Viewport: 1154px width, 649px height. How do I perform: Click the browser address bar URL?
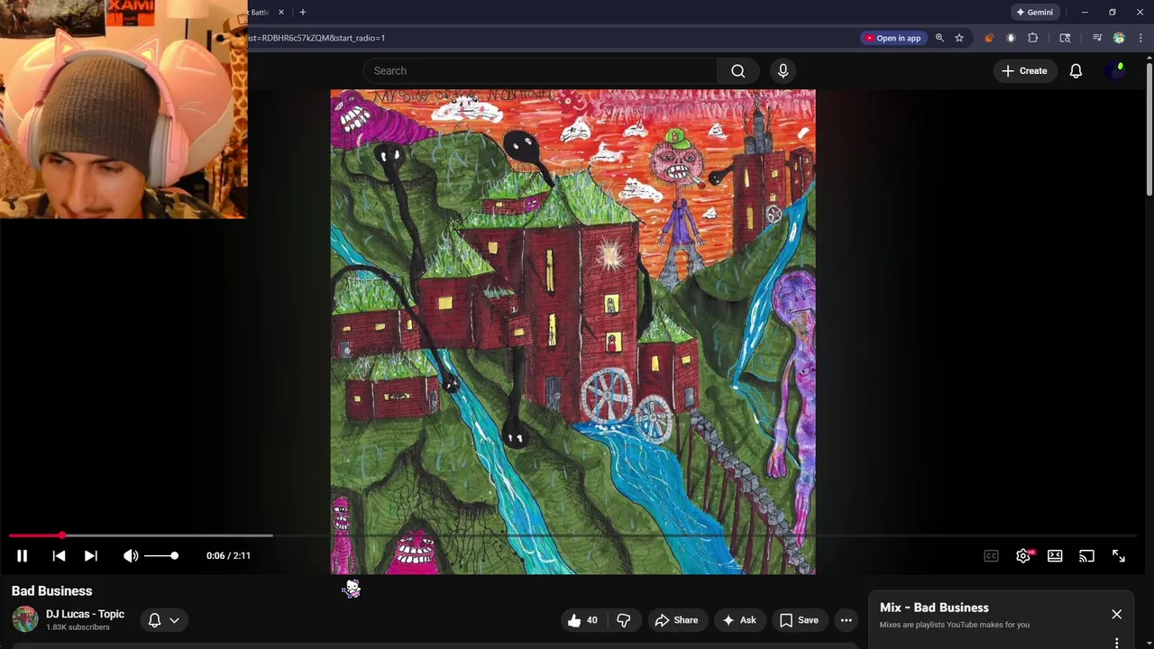[x=316, y=38]
